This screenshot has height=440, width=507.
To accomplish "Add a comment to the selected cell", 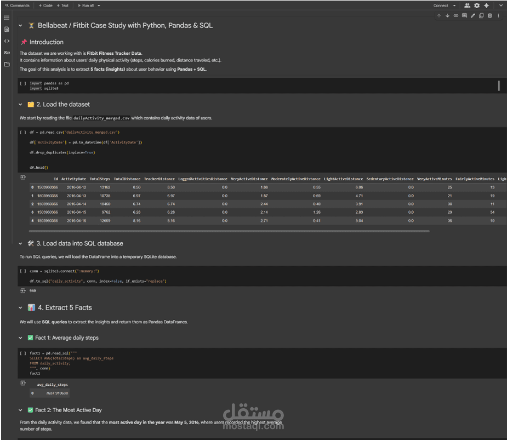I will click(464, 15).
